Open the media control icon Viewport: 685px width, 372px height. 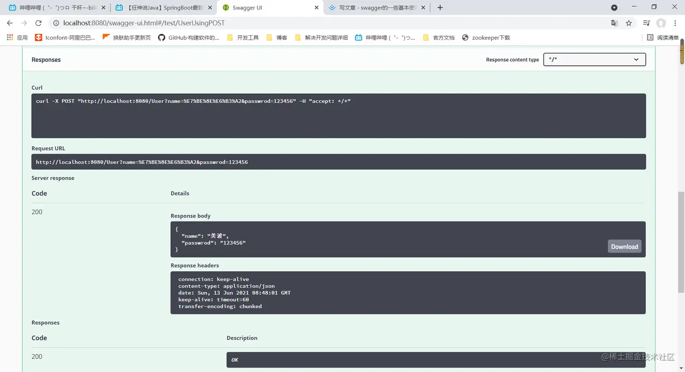coord(646,23)
